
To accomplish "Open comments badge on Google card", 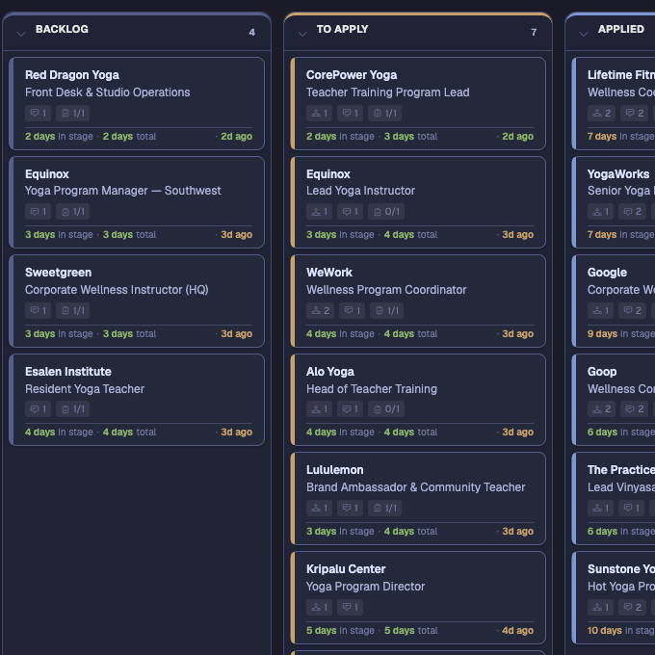I will coord(633,310).
